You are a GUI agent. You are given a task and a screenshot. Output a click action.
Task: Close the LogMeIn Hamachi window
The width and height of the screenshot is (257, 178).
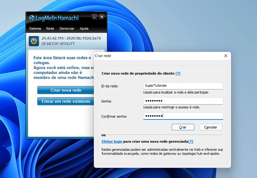pyautogui.click(x=102, y=17)
